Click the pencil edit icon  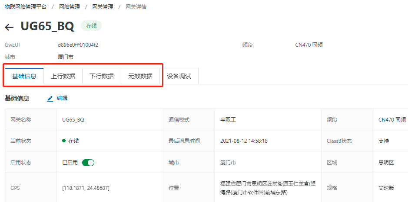pos(50,99)
